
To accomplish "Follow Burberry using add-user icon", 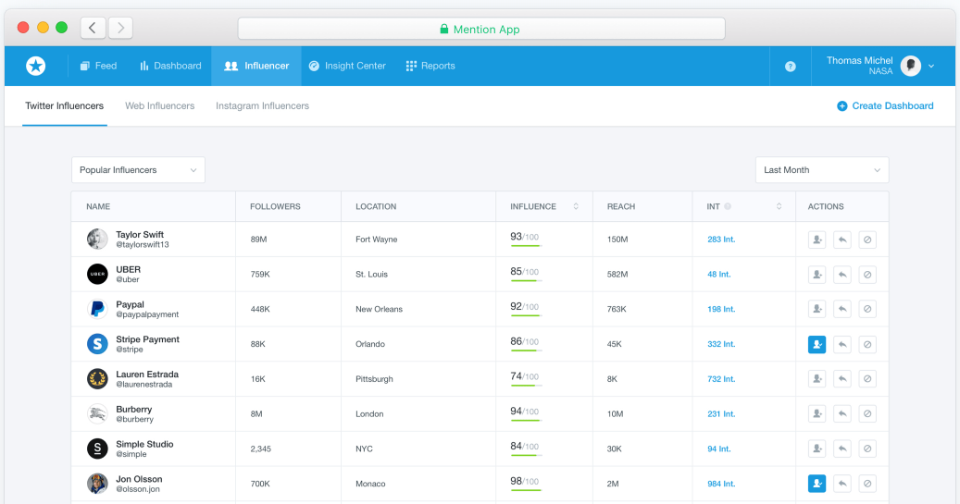I will click(817, 414).
